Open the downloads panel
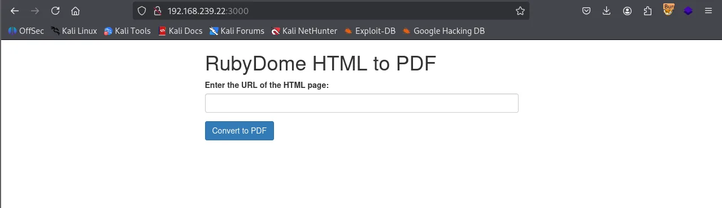 [x=607, y=11]
